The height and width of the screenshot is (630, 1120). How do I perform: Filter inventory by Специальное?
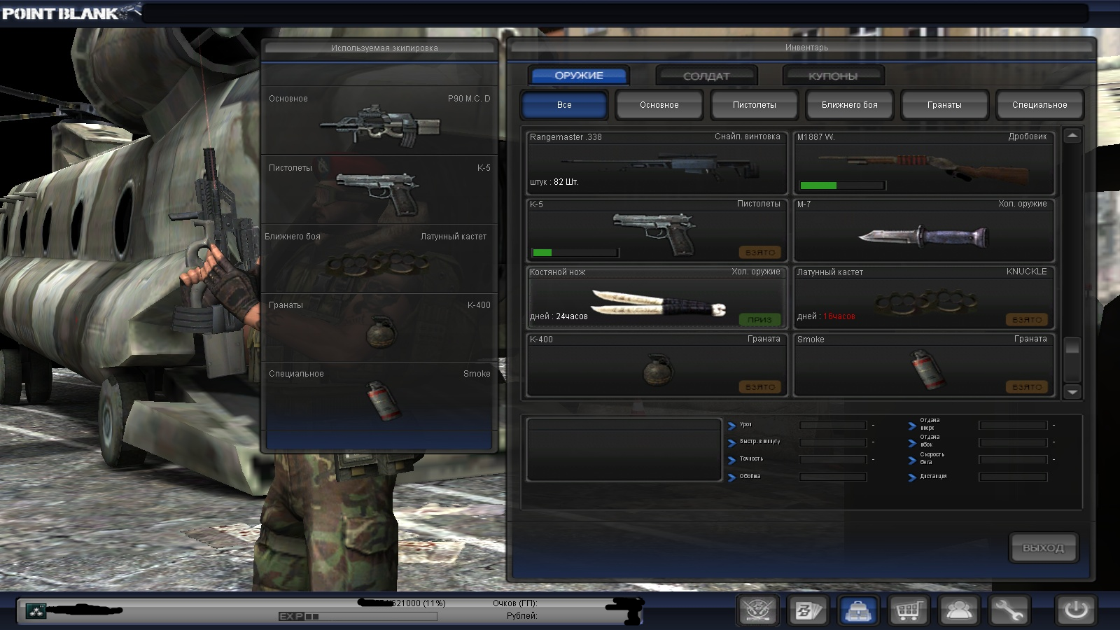(1039, 105)
